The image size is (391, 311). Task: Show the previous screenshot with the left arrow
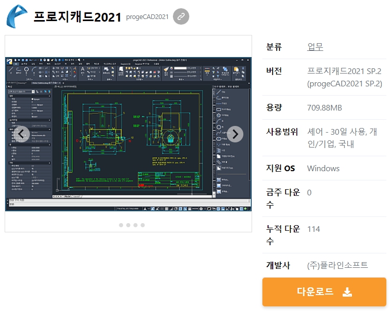(22, 134)
